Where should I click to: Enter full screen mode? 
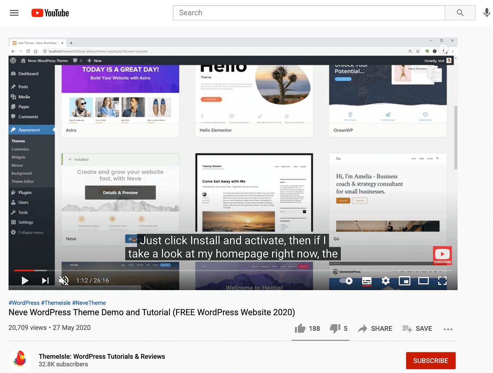point(442,281)
